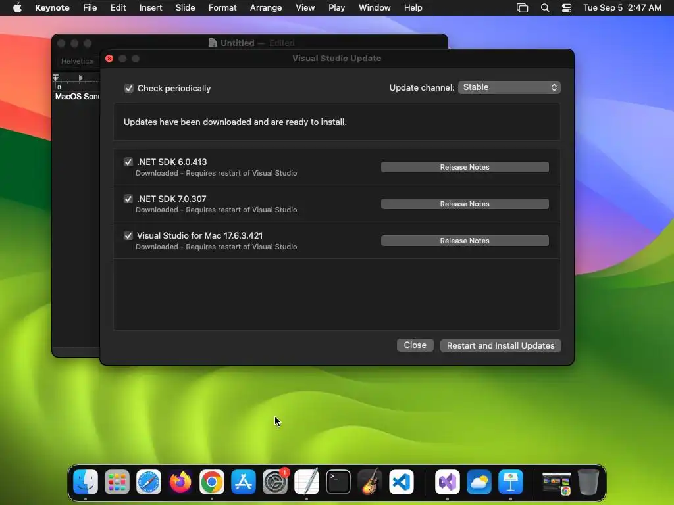The image size is (674, 505).
Task: Open the Weather app in dock
Action: [x=479, y=482]
